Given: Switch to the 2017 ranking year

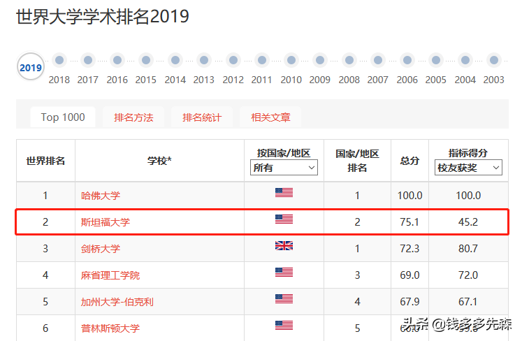Looking at the screenshot, I should point(88,60).
